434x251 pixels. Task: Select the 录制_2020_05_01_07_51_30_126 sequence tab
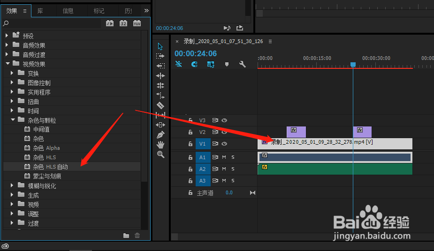pyautogui.click(x=223, y=41)
